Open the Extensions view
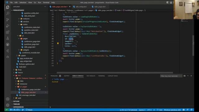199x112 pixels. pos(7,32)
